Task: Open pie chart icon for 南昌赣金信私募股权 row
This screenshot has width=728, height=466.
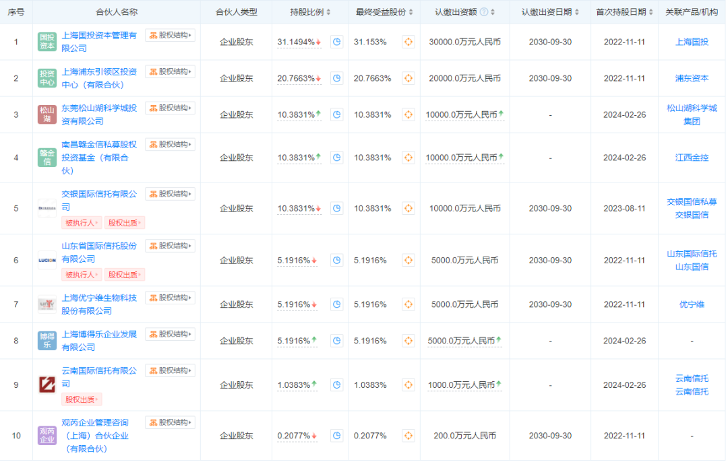Action: click(x=337, y=158)
